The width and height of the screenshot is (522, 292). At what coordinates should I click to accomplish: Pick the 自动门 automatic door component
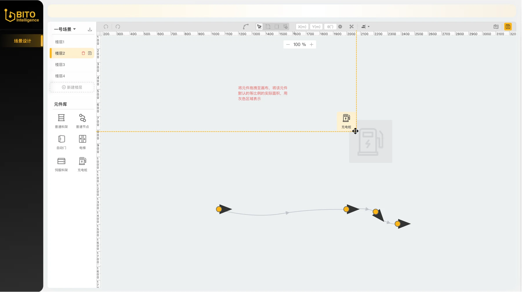[x=61, y=142]
